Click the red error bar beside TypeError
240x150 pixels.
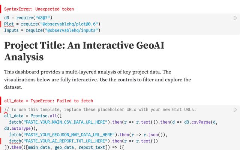2,101
